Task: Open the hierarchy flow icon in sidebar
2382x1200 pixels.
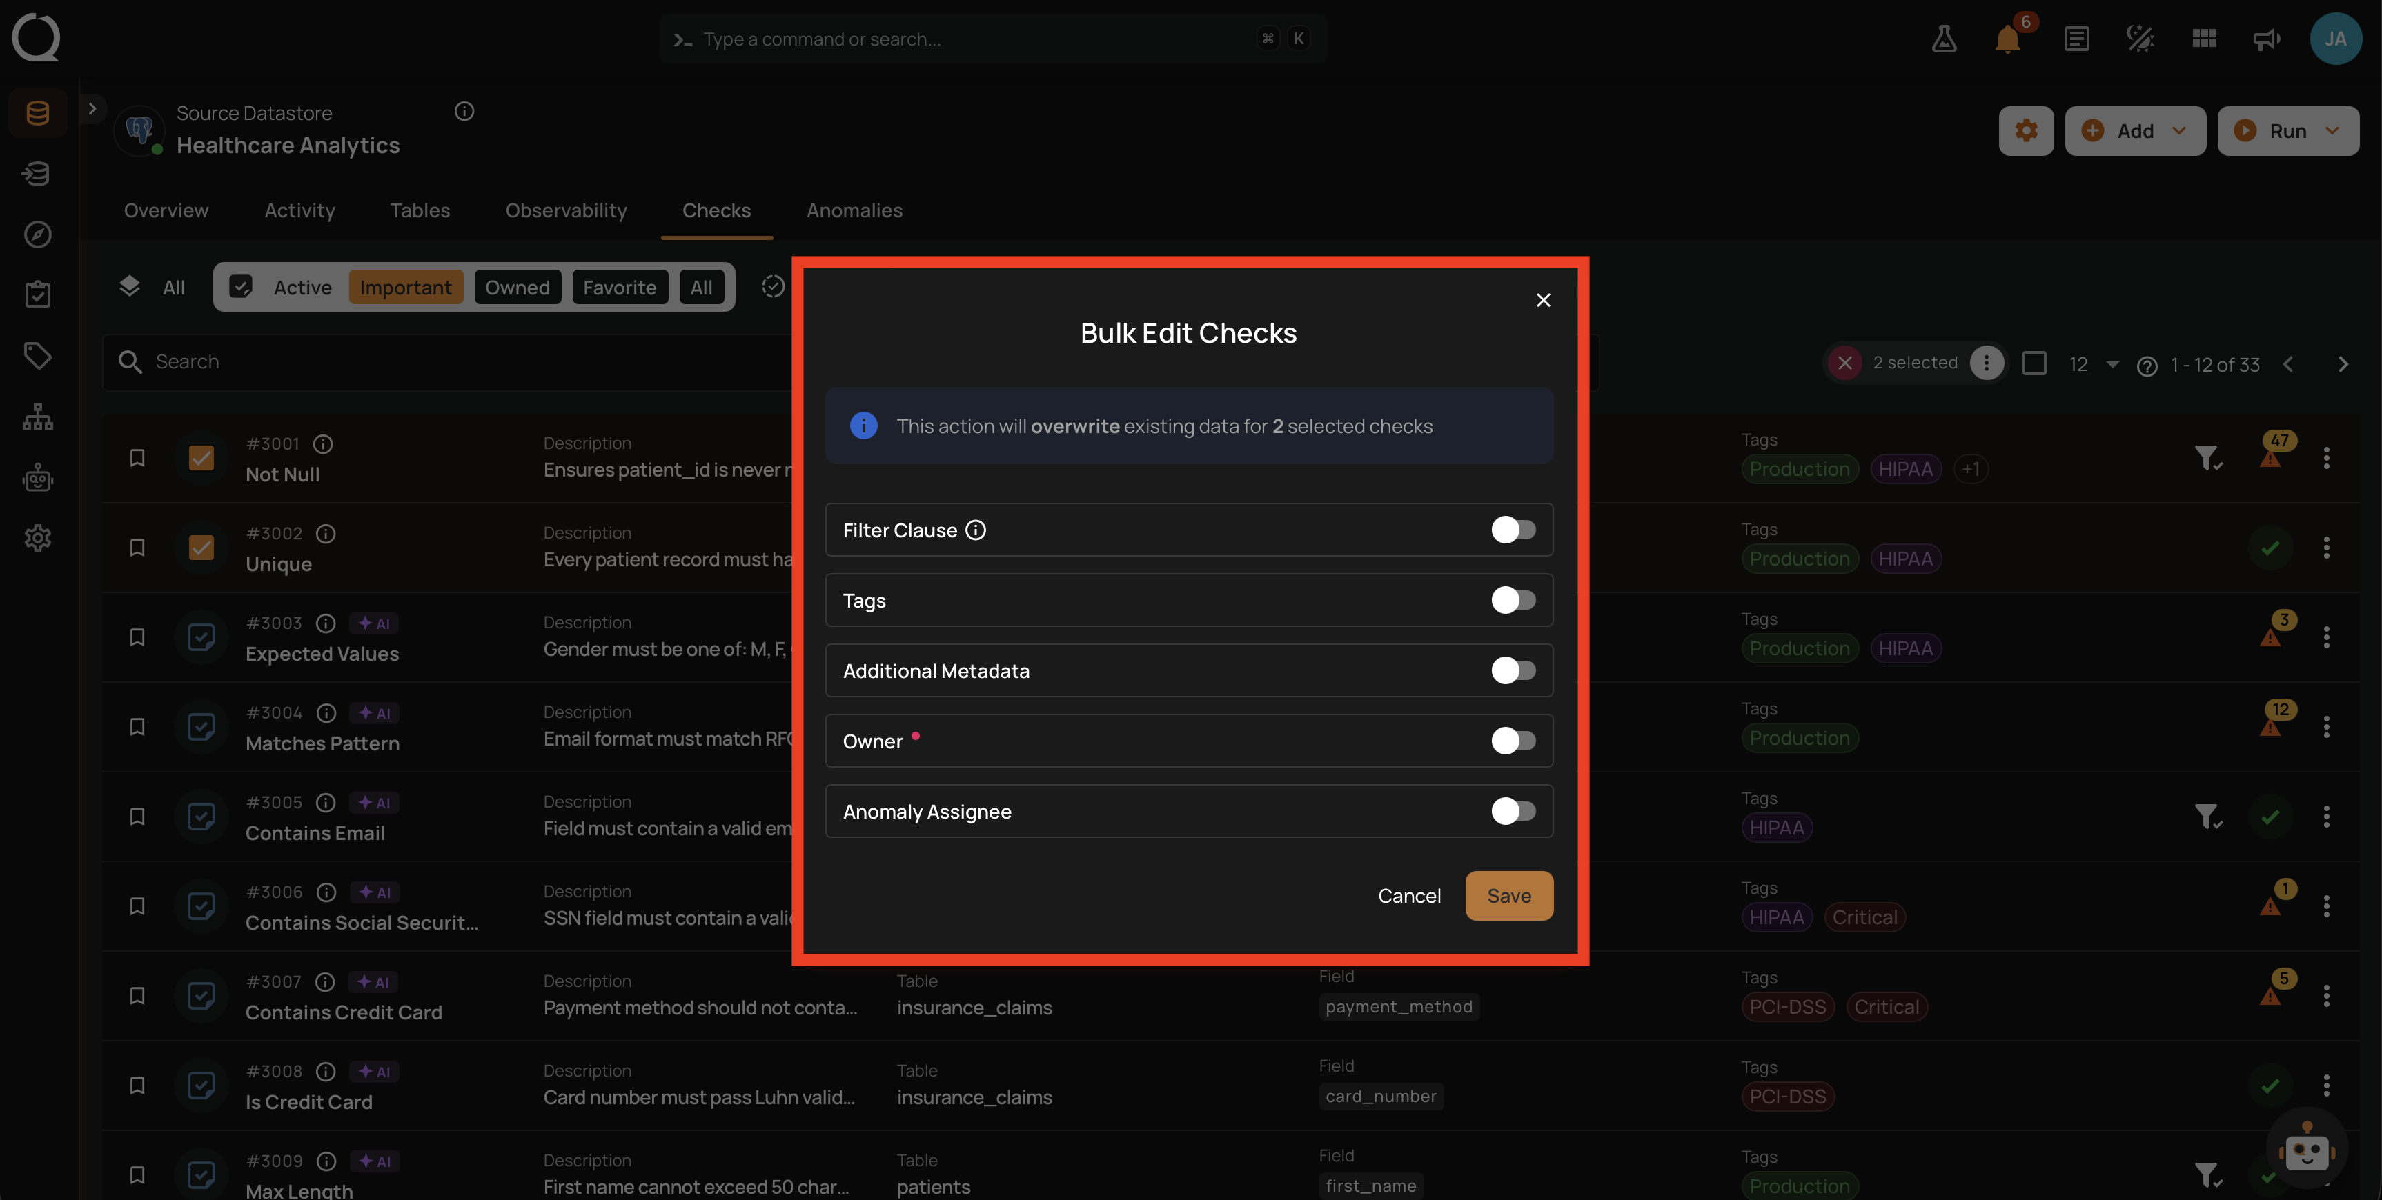Action: pyautogui.click(x=38, y=417)
